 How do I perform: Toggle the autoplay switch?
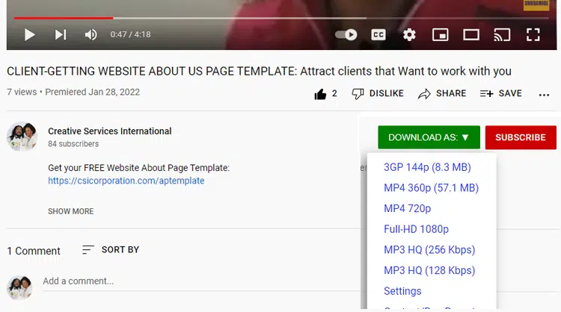point(346,34)
